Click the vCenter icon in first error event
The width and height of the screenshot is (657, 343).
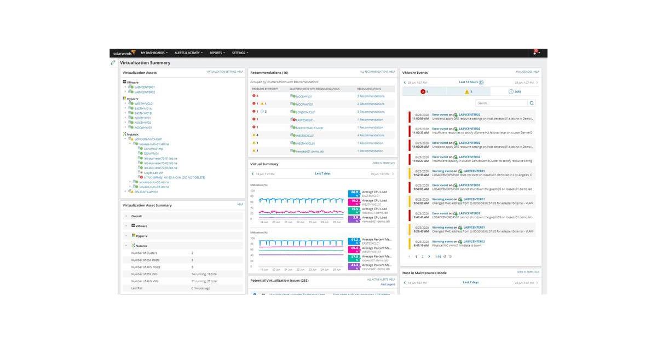click(456, 115)
